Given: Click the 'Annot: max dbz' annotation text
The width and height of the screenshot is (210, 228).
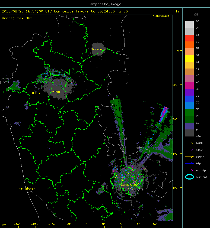Looking at the screenshot, I should [17, 18].
